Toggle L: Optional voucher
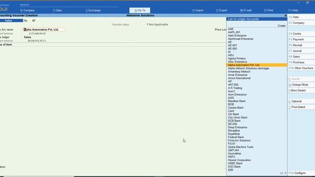Viewport: 315px width, 177px height. coord(301,101)
